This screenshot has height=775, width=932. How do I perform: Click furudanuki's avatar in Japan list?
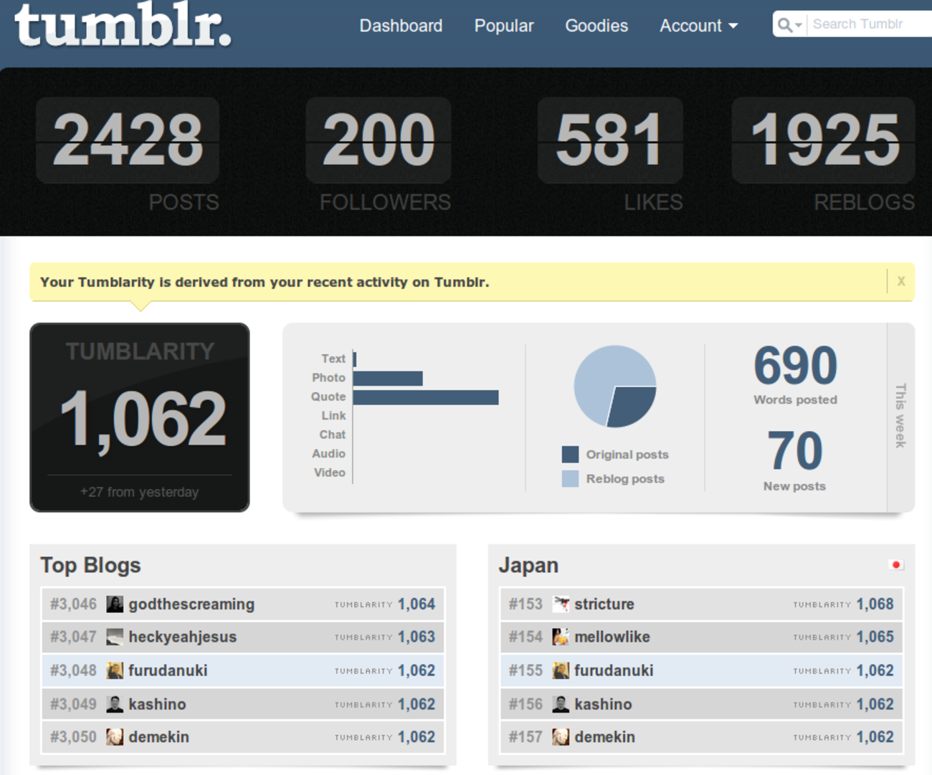(561, 670)
